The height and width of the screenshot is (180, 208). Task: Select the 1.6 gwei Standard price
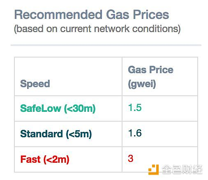[135, 133]
